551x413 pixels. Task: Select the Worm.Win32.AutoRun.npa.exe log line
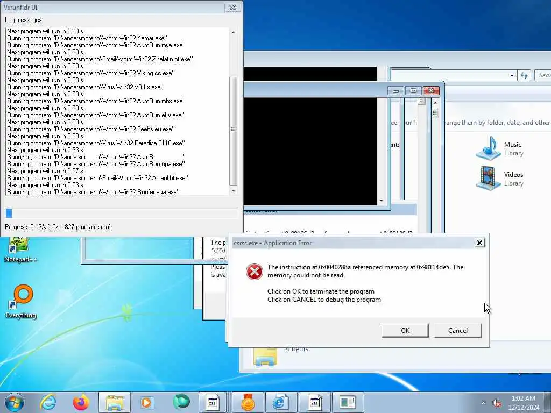(x=96, y=164)
